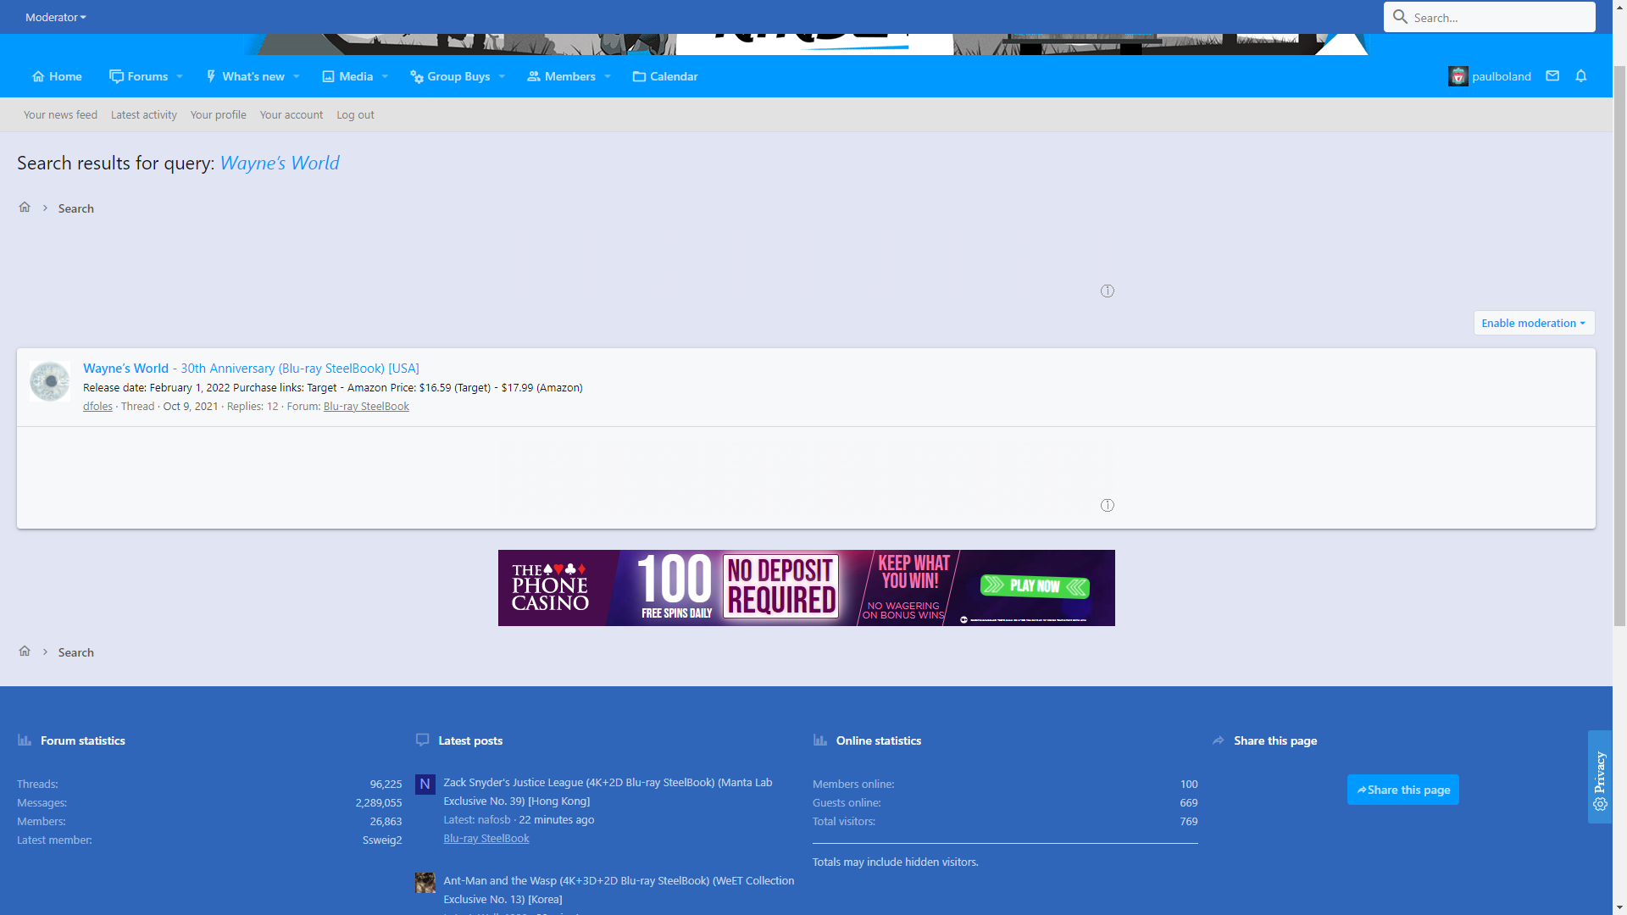This screenshot has height=915, width=1627.
Task: Click the ad info icon below result
Action: click(1107, 505)
